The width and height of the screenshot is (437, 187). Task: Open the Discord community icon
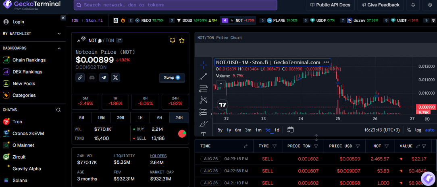92,78
